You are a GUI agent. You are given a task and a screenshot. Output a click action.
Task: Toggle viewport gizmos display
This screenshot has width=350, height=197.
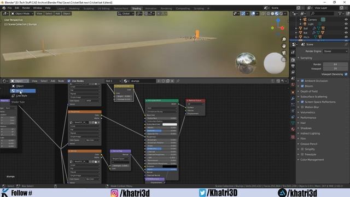tap(243, 14)
